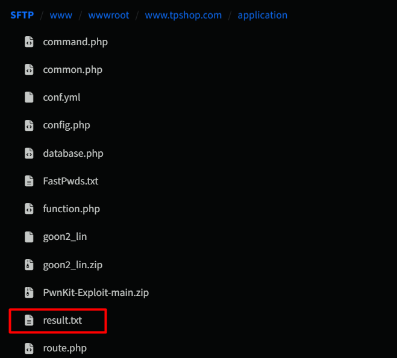Select the PwnKit-Exploit-main.zip file name
The image size is (397, 358).
coord(96,293)
